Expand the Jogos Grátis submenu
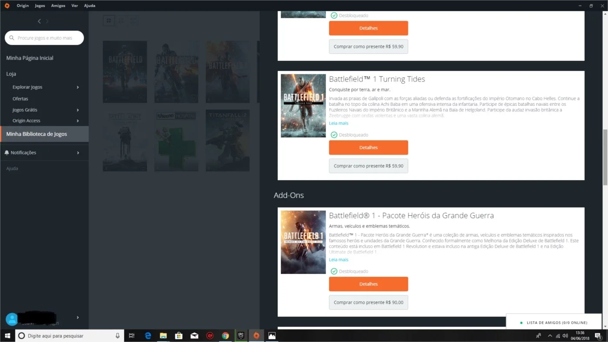 tap(78, 110)
